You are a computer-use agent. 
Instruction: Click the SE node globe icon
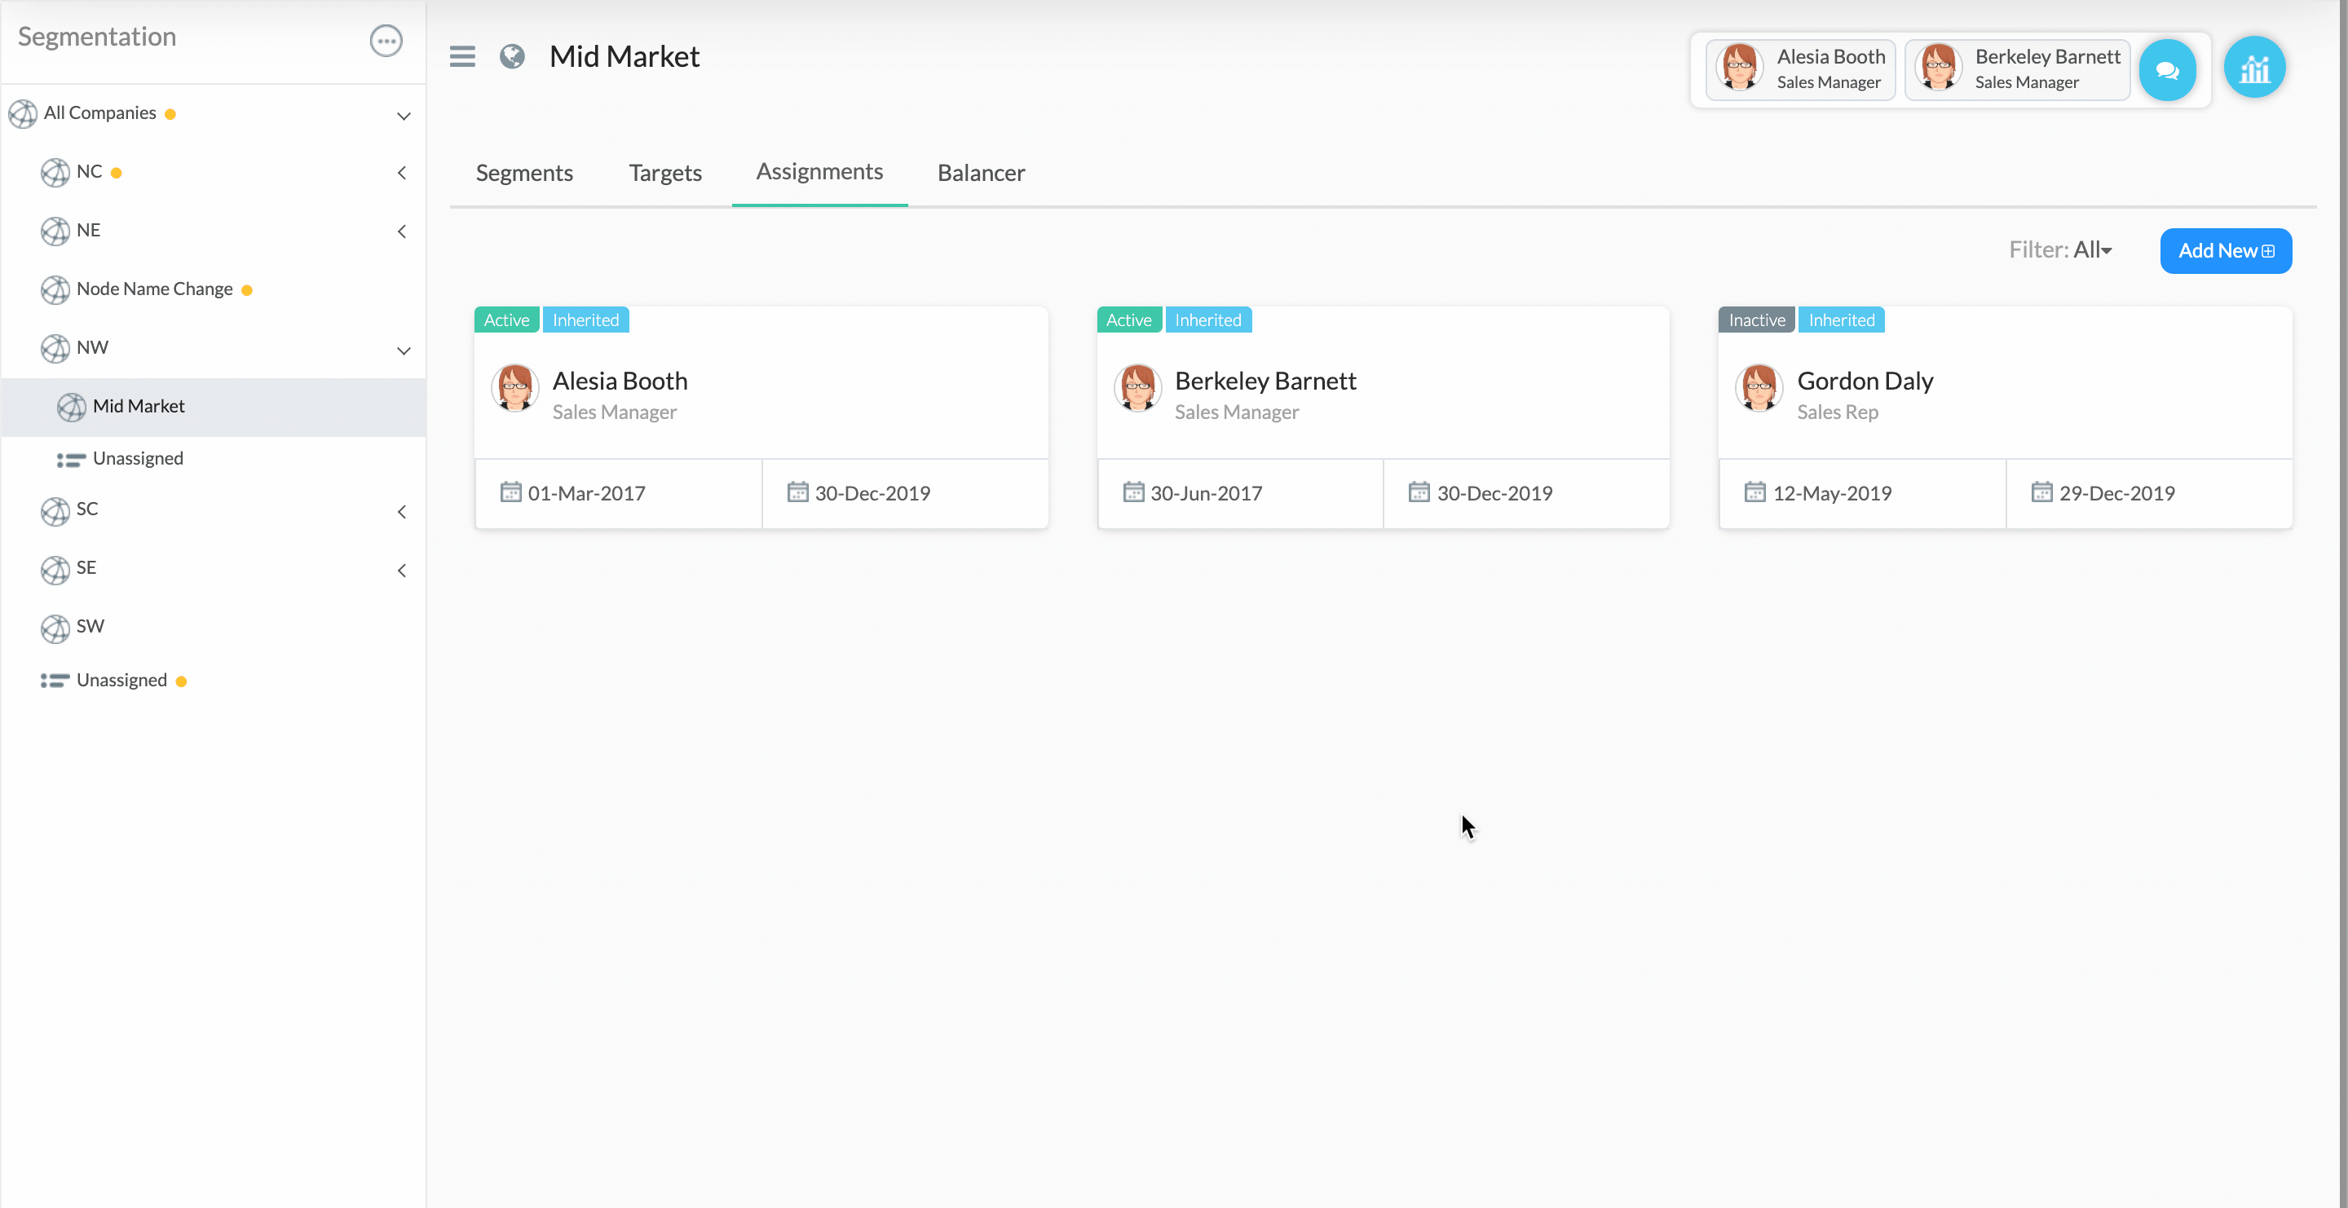[x=55, y=570]
